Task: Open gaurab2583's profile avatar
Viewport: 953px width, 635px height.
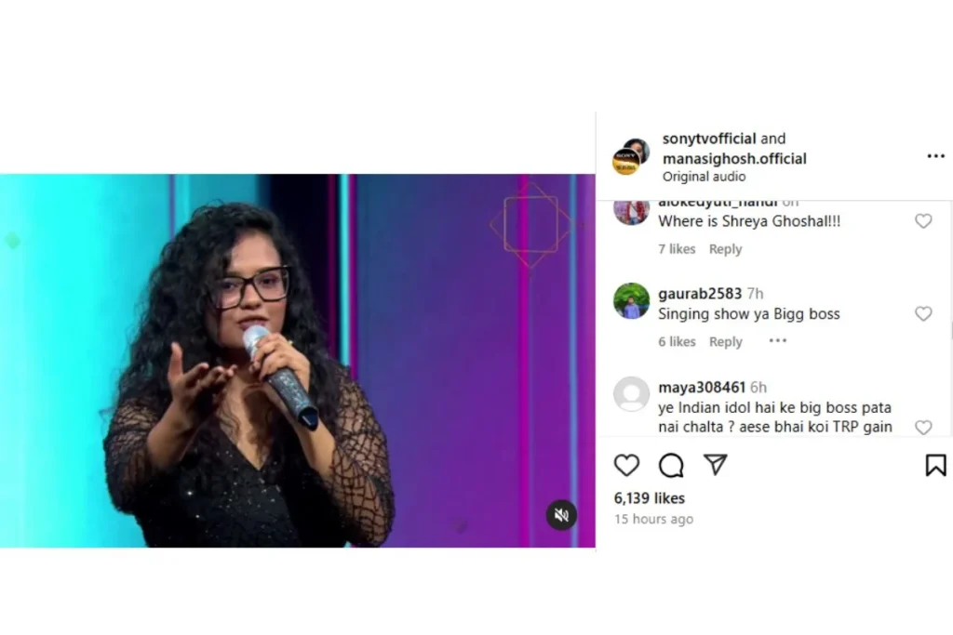Action: click(x=631, y=300)
